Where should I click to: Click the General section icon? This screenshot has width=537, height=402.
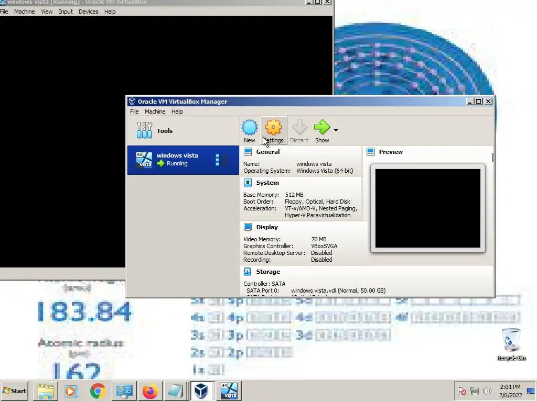coord(248,152)
